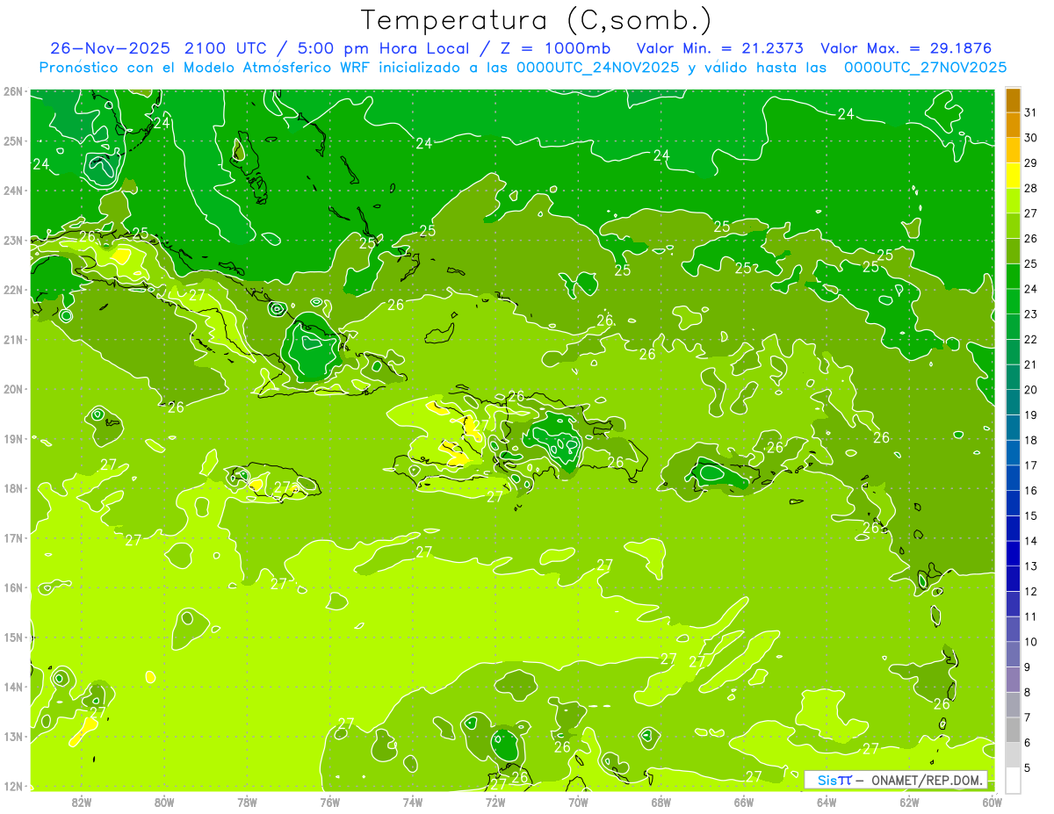Viewport: 1054px width, 814px height.
Task: Click the 66W longitude axis label
Action: (x=744, y=802)
